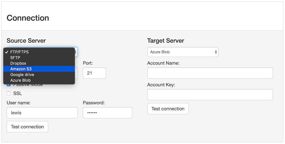
Task: Click the User name field containing lewis
Action: 42,113
